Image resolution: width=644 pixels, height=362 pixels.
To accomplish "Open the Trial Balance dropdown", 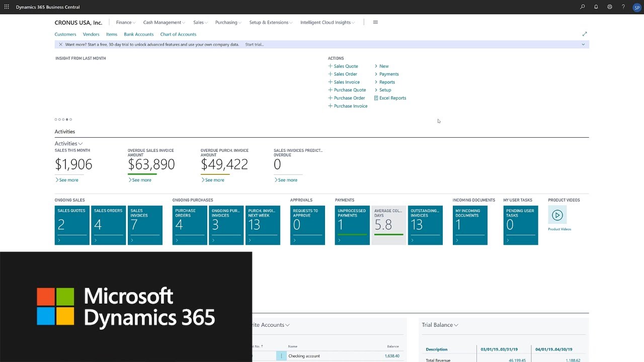I will [x=440, y=325].
